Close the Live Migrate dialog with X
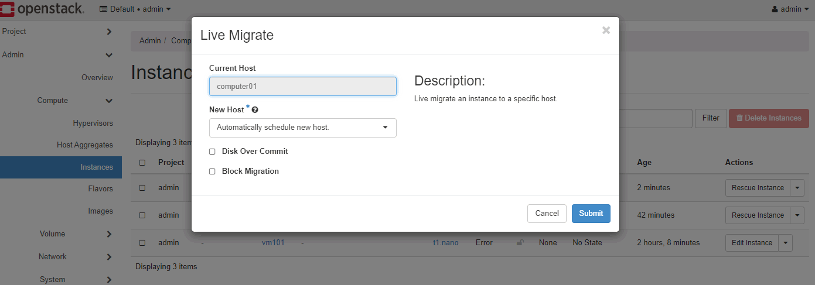 606,30
